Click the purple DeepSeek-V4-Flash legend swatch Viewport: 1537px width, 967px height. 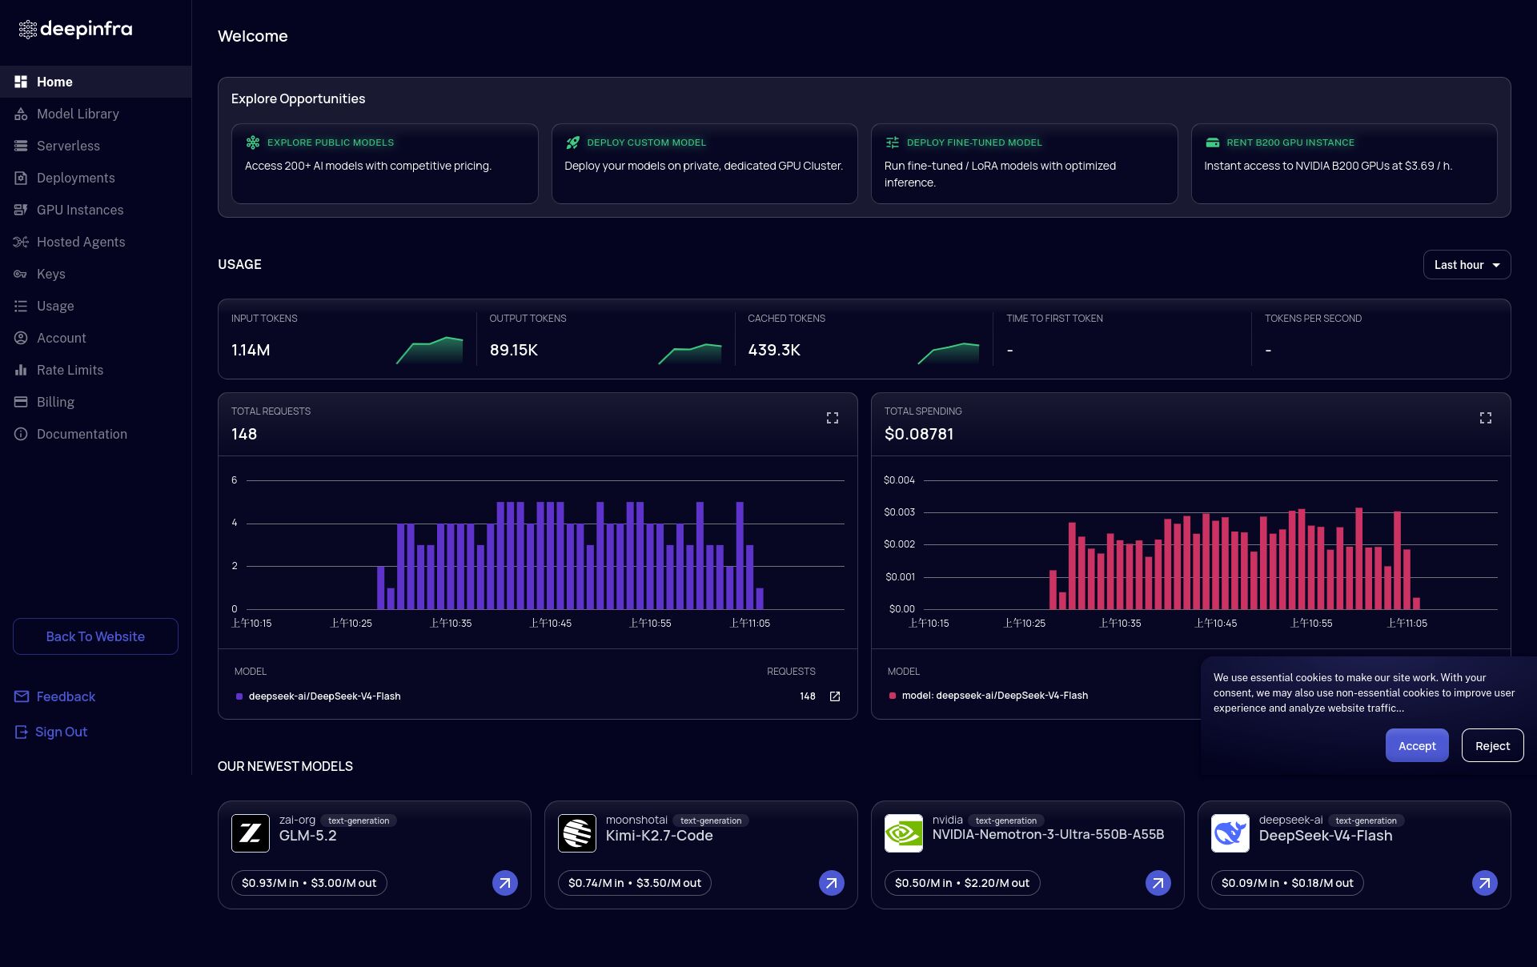click(239, 696)
